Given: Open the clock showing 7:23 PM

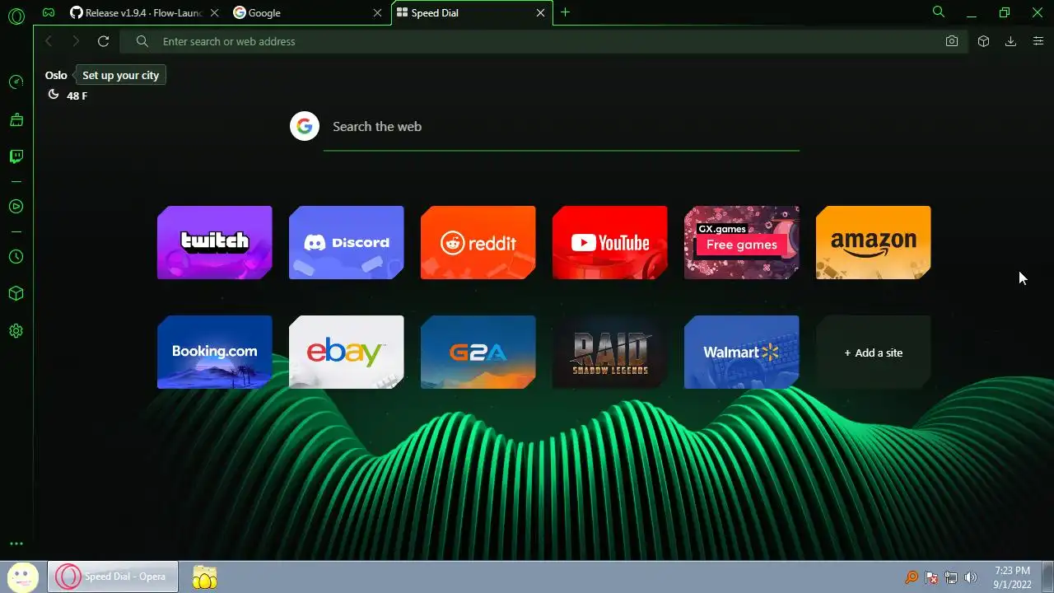Looking at the screenshot, I should tap(1012, 577).
